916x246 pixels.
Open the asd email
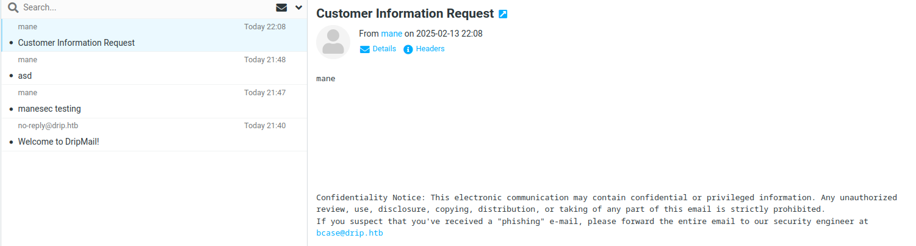tap(25, 76)
